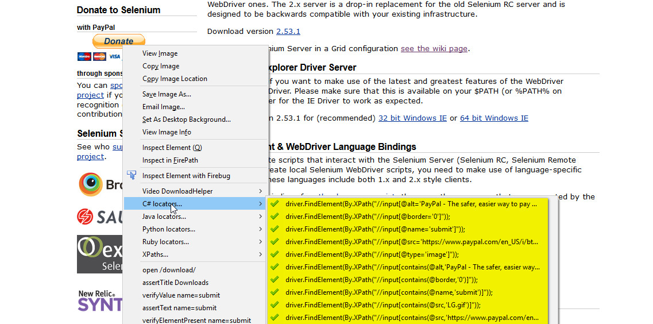Expand Python locators... submenu
Screen dimensions: 653x324
[195, 229]
